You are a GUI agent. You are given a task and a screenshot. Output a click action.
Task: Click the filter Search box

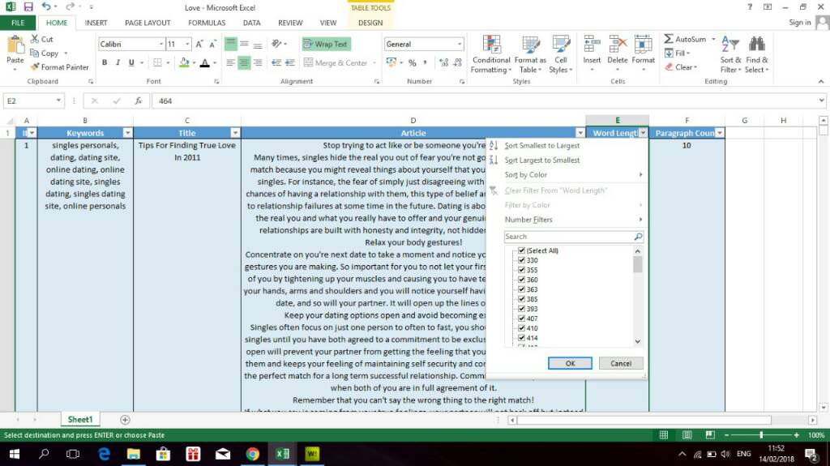(574, 236)
